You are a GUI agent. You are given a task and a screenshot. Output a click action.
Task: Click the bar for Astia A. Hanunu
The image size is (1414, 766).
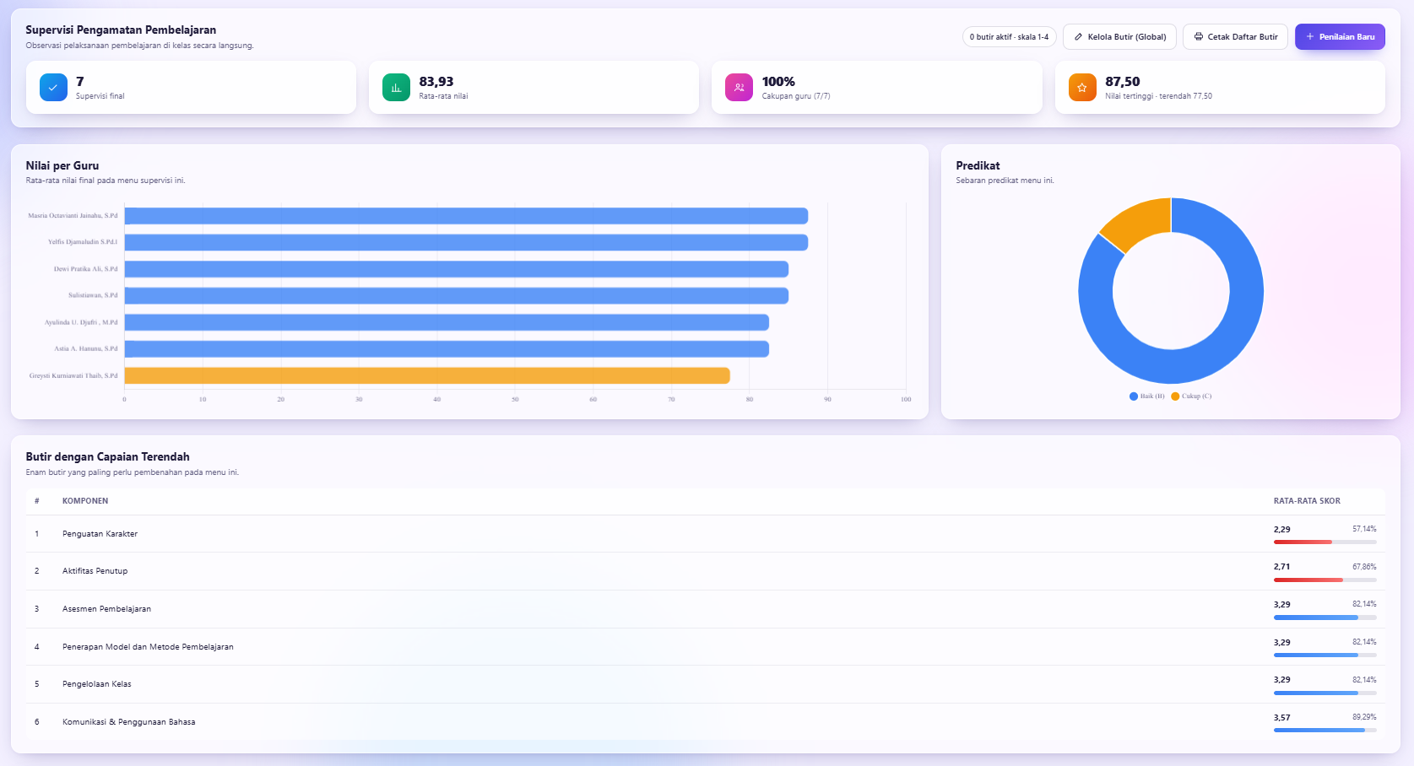click(x=447, y=349)
